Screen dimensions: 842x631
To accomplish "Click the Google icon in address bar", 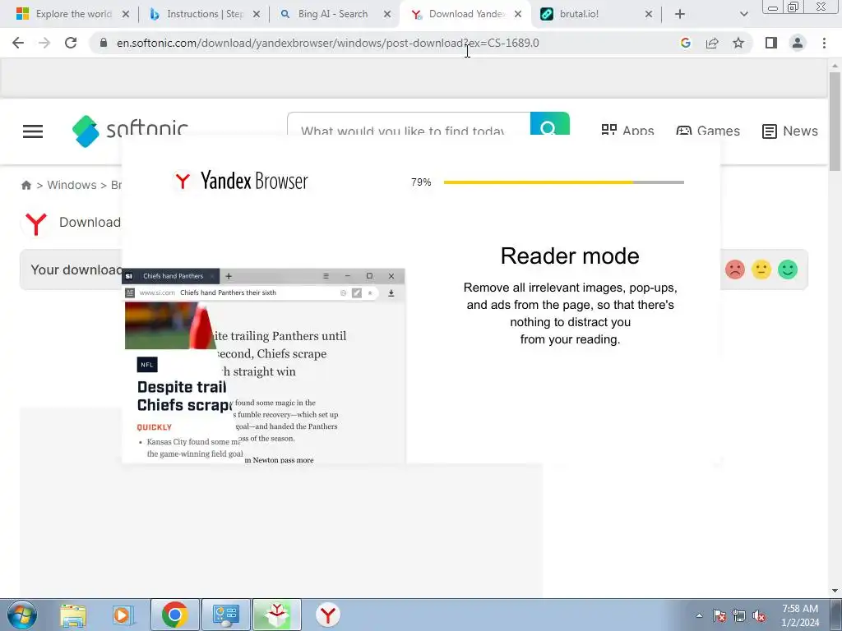I will click(685, 43).
